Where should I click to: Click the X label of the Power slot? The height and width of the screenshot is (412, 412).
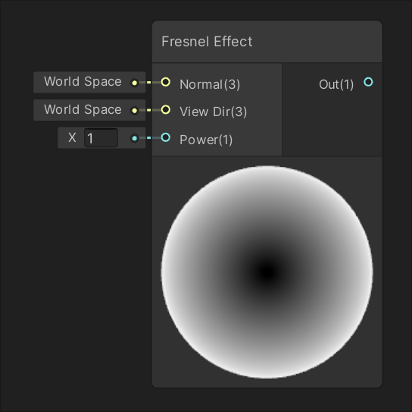(x=72, y=137)
